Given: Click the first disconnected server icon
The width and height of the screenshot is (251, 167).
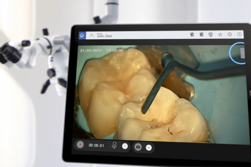Looking at the screenshot, I should click(x=192, y=34).
